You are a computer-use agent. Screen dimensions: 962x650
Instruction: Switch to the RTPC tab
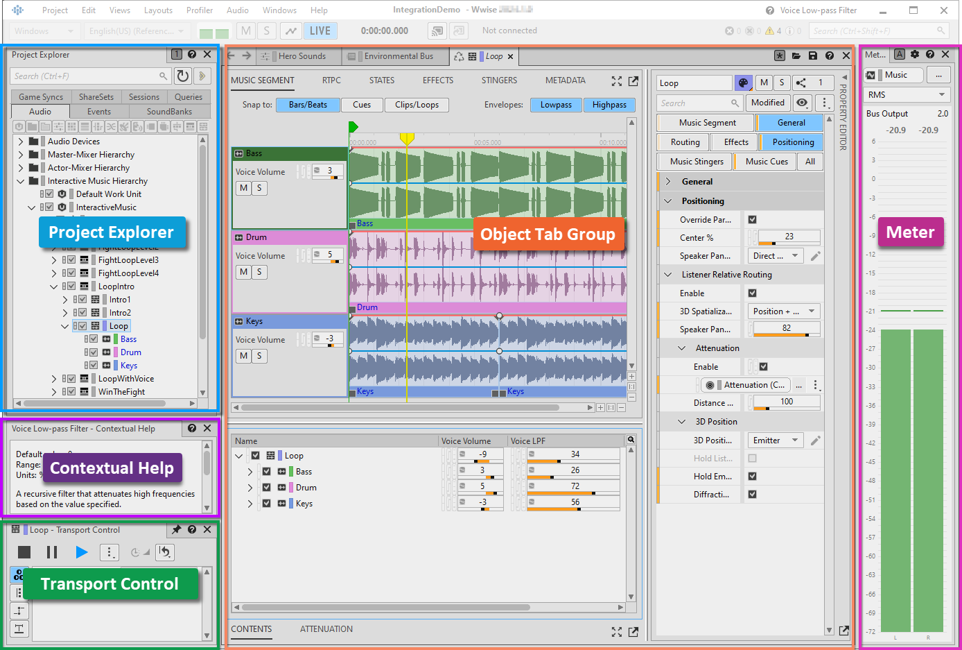[331, 80]
